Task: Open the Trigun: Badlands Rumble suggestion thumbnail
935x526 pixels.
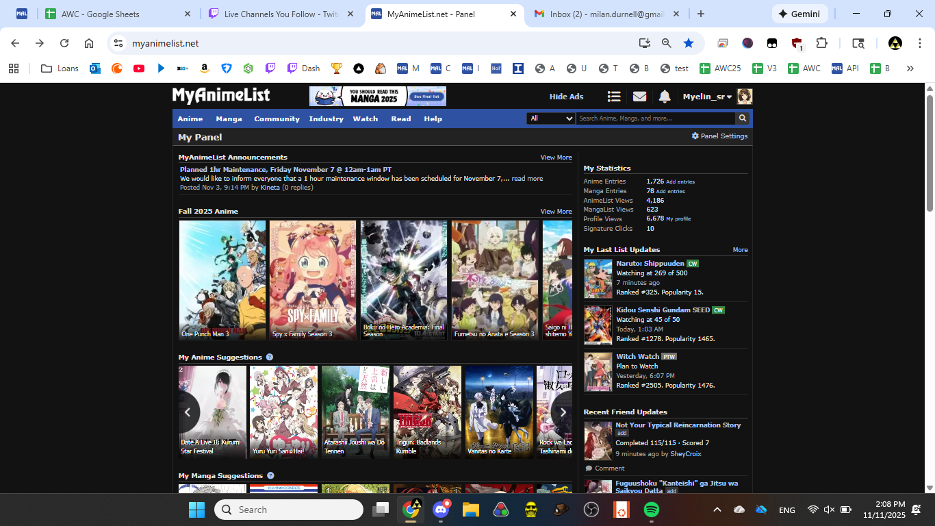Action: (x=427, y=412)
